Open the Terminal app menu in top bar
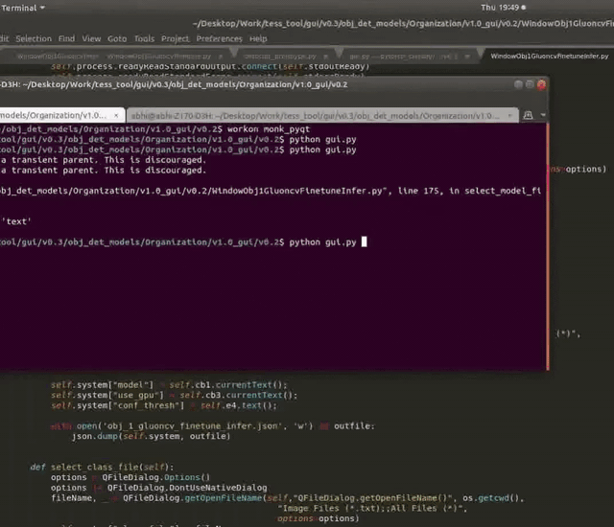614x527 pixels. (x=21, y=6)
